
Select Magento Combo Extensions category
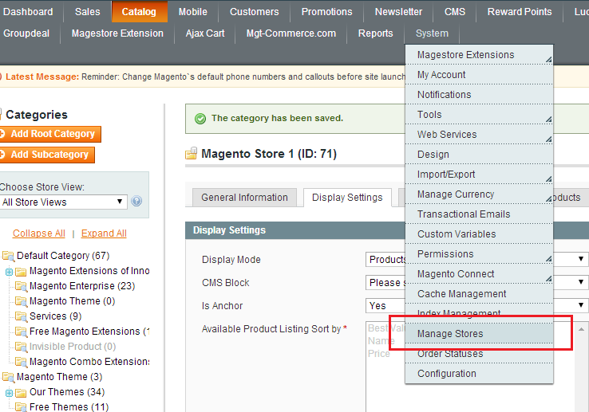tap(89, 362)
